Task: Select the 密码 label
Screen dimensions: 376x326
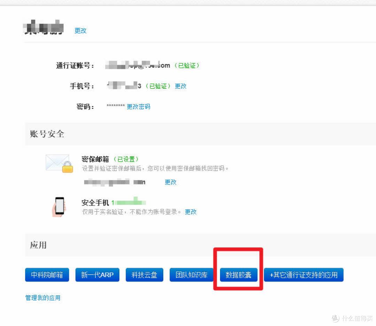Action: 85,107
